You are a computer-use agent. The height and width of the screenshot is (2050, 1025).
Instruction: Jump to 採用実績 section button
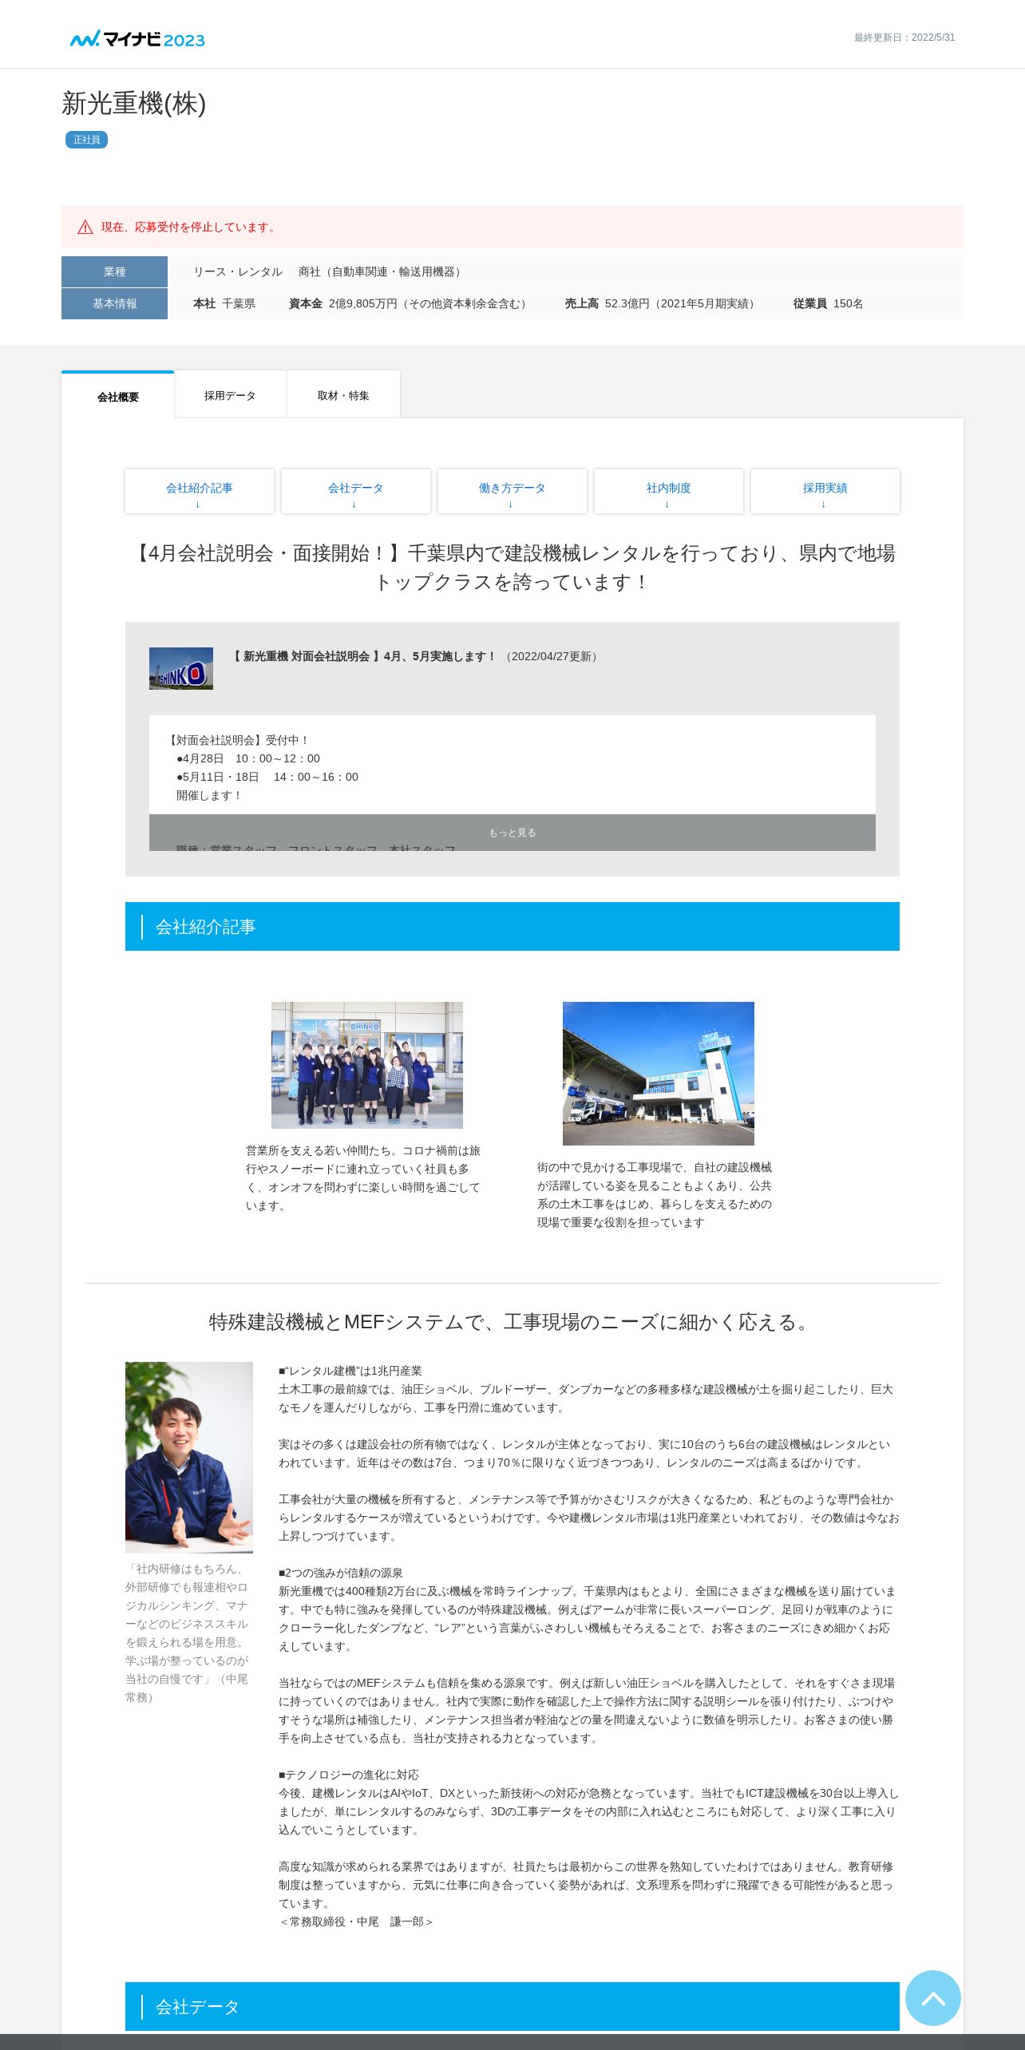click(x=825, y=491)
